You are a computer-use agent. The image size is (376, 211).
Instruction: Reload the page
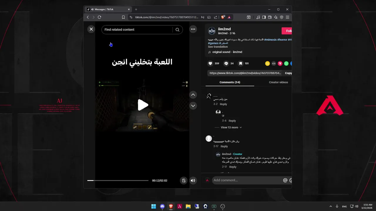[x=99, y=17]
